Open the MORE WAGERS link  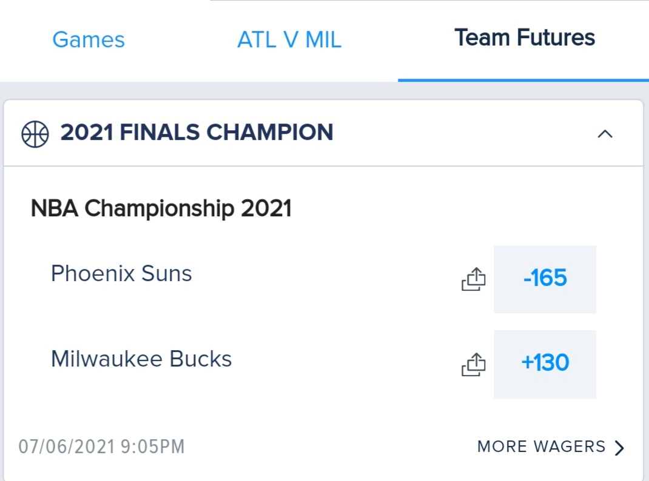coord(541,446)
